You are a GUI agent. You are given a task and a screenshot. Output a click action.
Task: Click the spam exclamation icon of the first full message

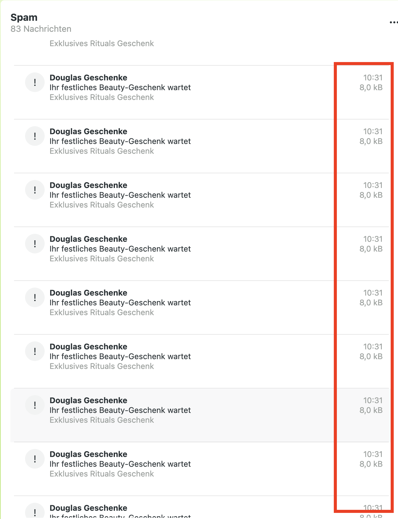tap(35, 82)
